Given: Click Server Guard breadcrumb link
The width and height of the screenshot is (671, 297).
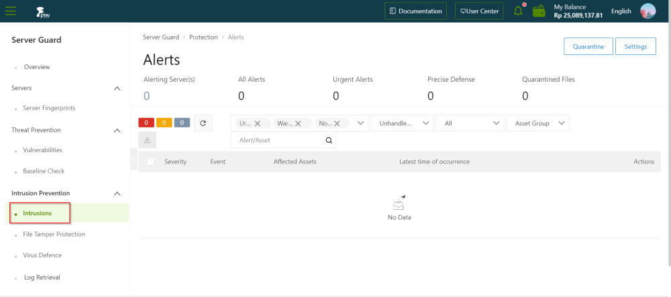Looking at the screenshot, I should coord(161,37).
